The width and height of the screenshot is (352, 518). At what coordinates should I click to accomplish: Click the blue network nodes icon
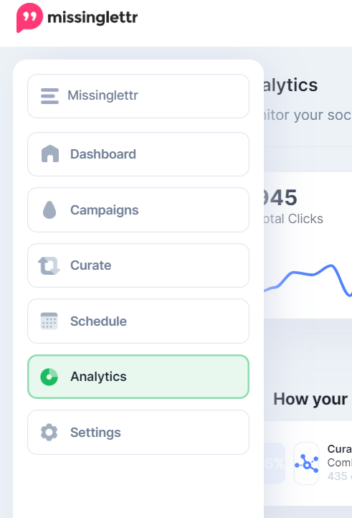tap(307, 463)
